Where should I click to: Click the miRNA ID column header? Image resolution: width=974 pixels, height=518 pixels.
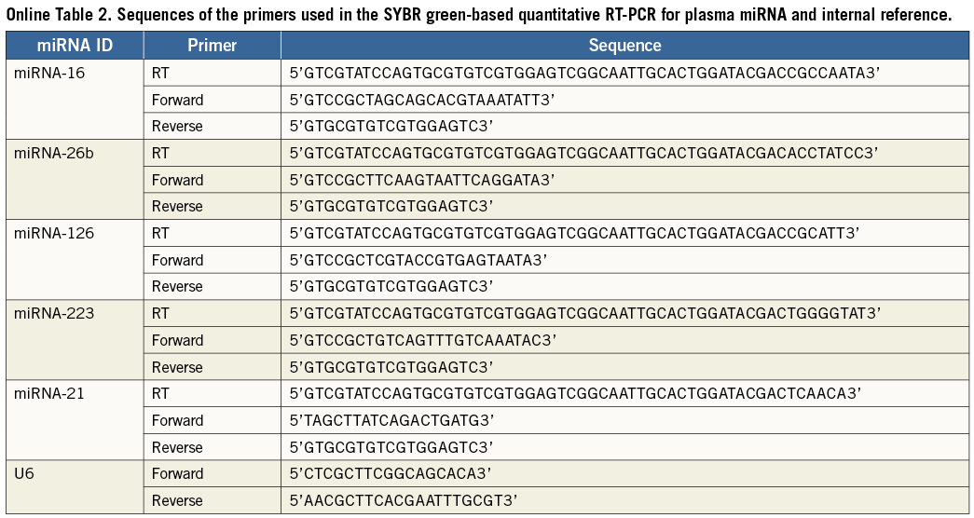[75, 46]
